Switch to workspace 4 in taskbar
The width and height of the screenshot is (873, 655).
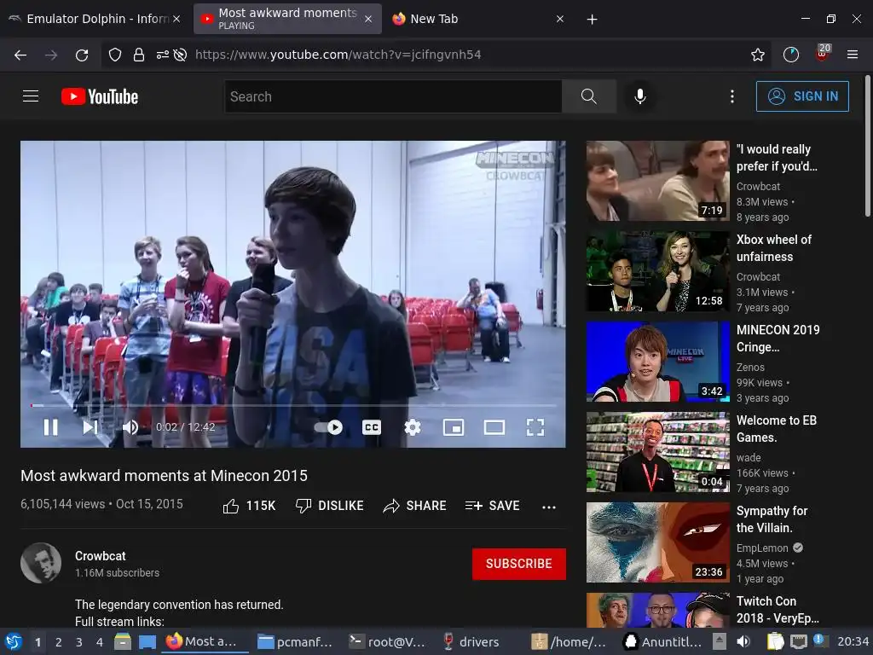click(x=100, y=642)
